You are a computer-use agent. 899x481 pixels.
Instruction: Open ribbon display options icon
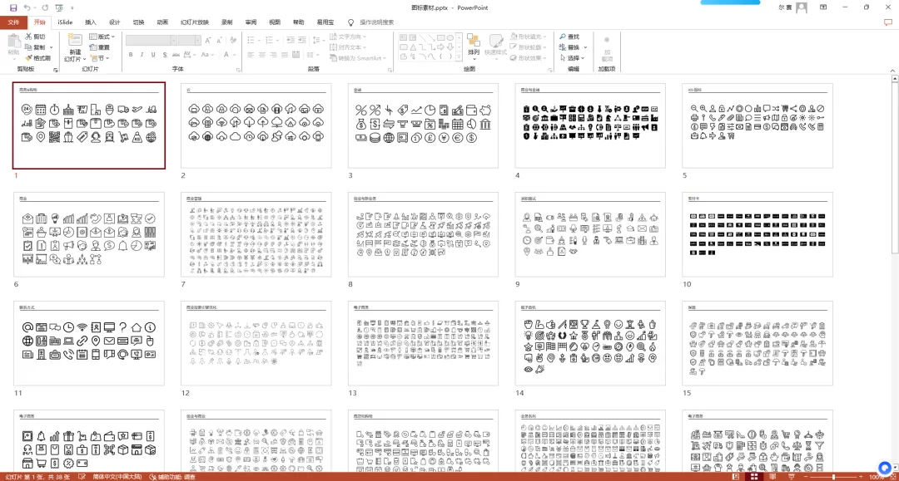coord(823,7)
